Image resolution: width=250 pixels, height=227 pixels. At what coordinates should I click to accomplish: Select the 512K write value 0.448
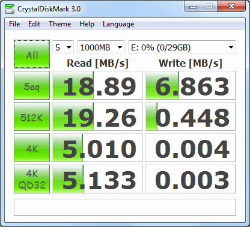[x=191, y=117]
